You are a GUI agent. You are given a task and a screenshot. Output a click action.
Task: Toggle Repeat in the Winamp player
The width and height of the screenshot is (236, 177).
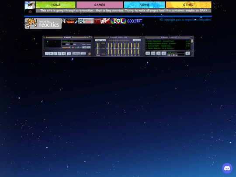click(83, 53)
